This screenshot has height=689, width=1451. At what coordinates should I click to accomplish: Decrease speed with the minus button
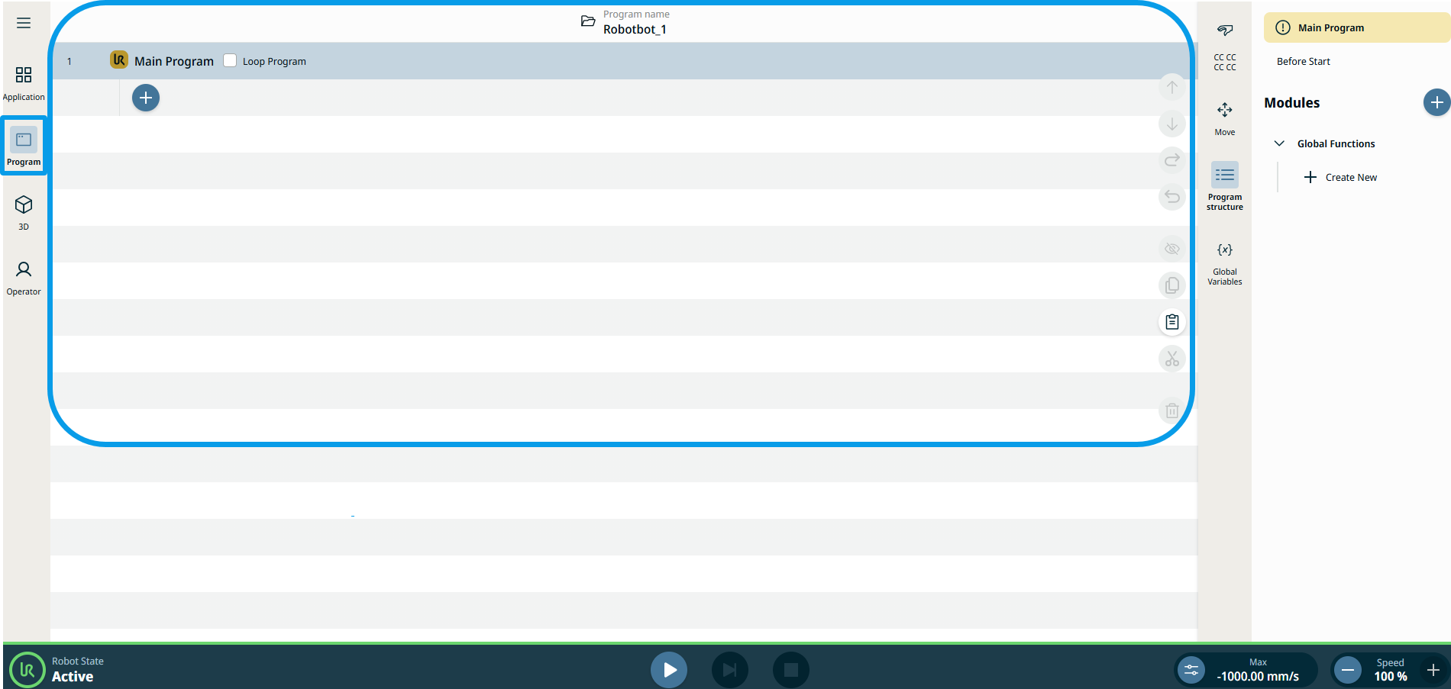click(1348, 670)
